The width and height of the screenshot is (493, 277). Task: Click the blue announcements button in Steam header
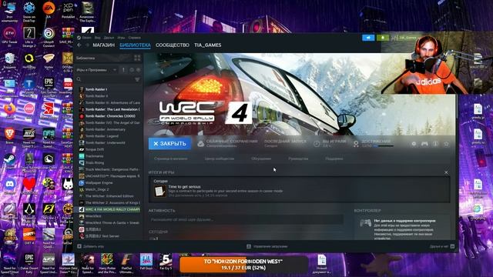click(368, 38)
